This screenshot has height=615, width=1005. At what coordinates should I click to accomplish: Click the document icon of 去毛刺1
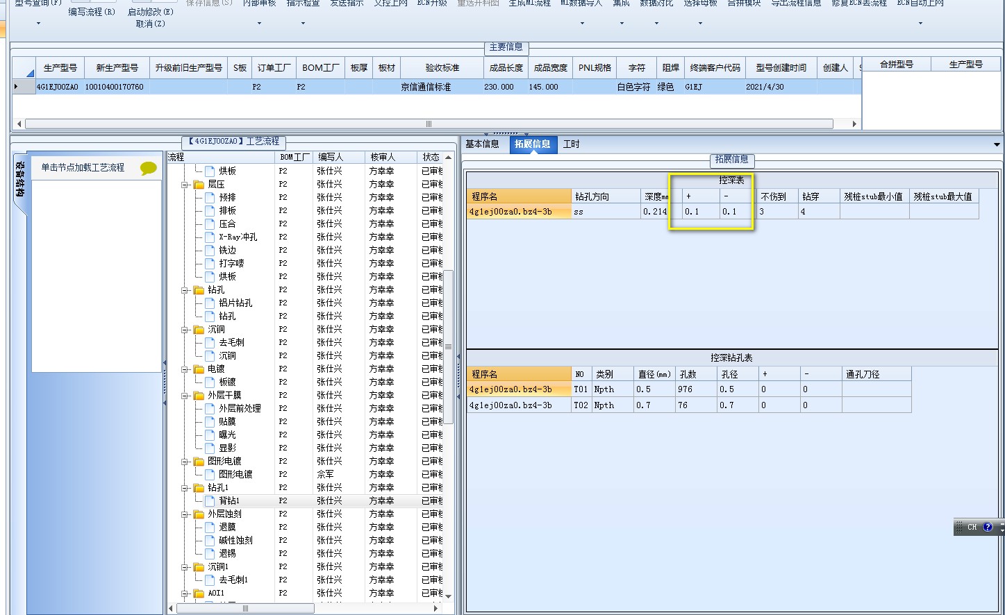[210, 580]
